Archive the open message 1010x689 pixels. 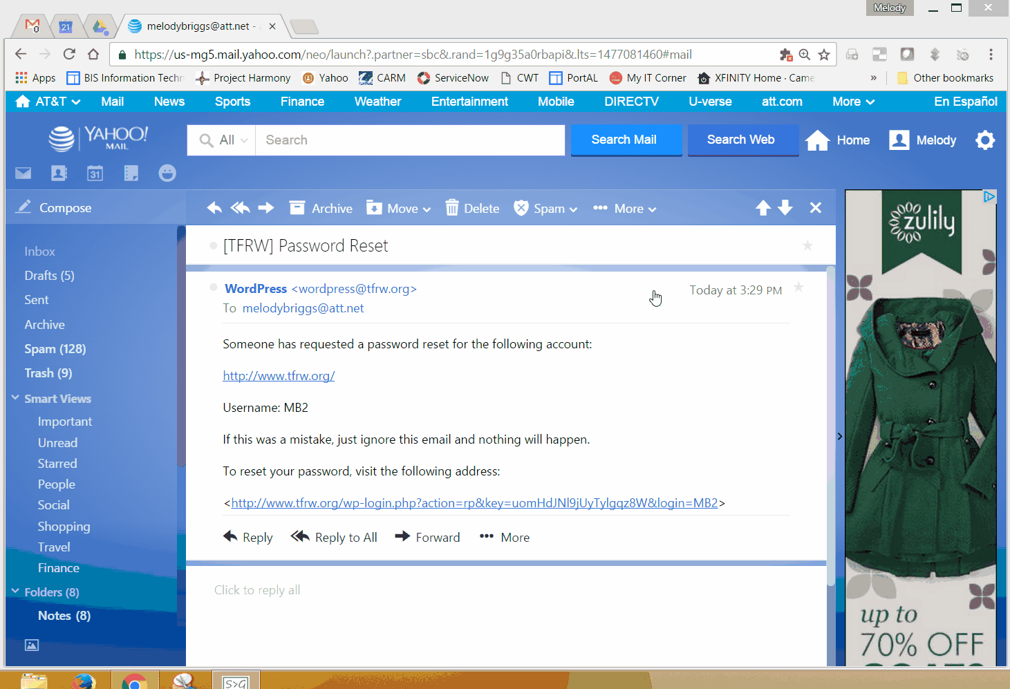(321, 208)
